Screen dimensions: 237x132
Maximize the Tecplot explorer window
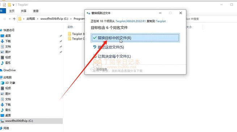pos(232,5)
